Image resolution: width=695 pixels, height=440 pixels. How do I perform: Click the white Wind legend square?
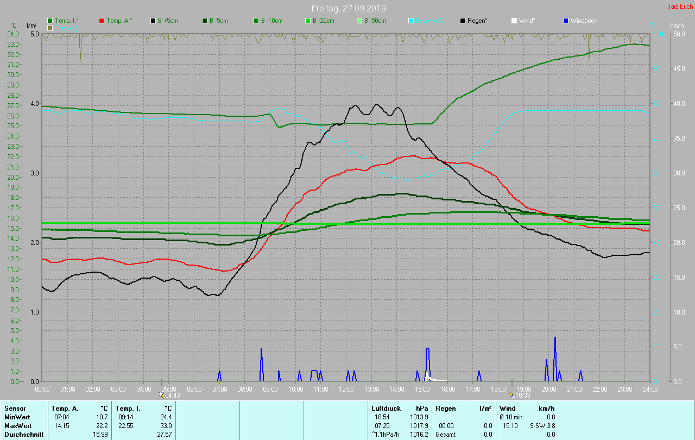pos(514,21)
